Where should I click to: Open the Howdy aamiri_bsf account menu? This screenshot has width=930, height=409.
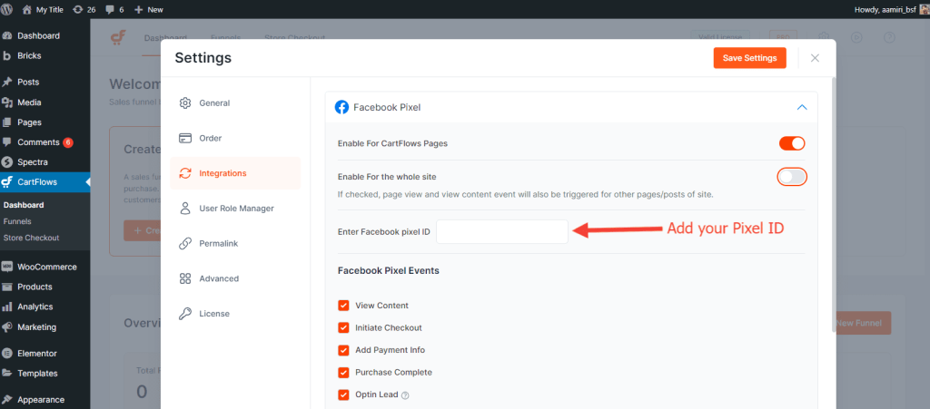[x=892, y=9]
